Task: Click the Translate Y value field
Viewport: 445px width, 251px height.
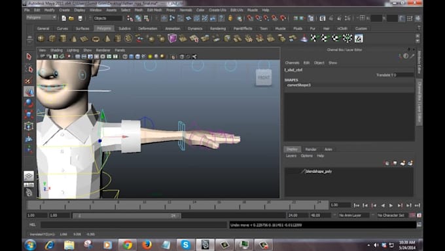Action: 405,75
